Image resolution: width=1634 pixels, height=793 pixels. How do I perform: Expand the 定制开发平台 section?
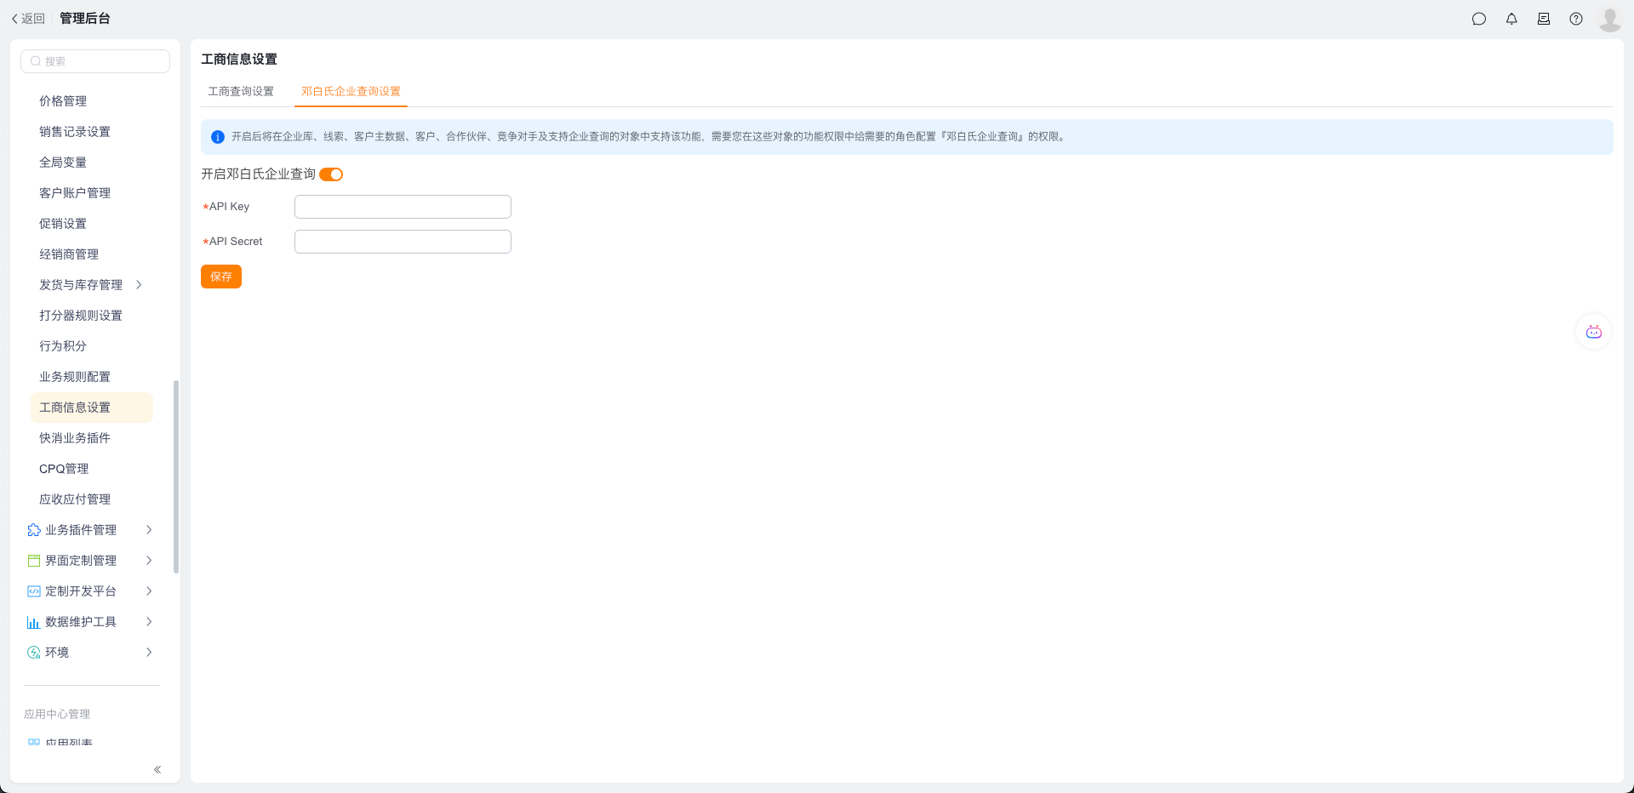coord(149,591)
